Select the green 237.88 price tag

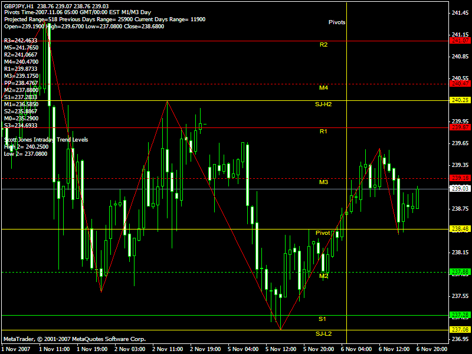[459, 272]
